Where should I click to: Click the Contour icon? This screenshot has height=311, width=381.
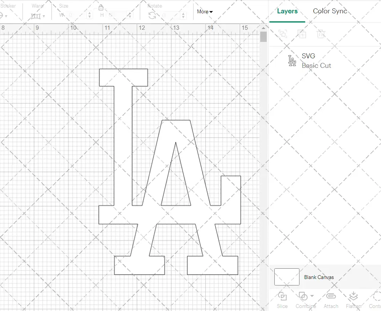click(x=376, y=297)
